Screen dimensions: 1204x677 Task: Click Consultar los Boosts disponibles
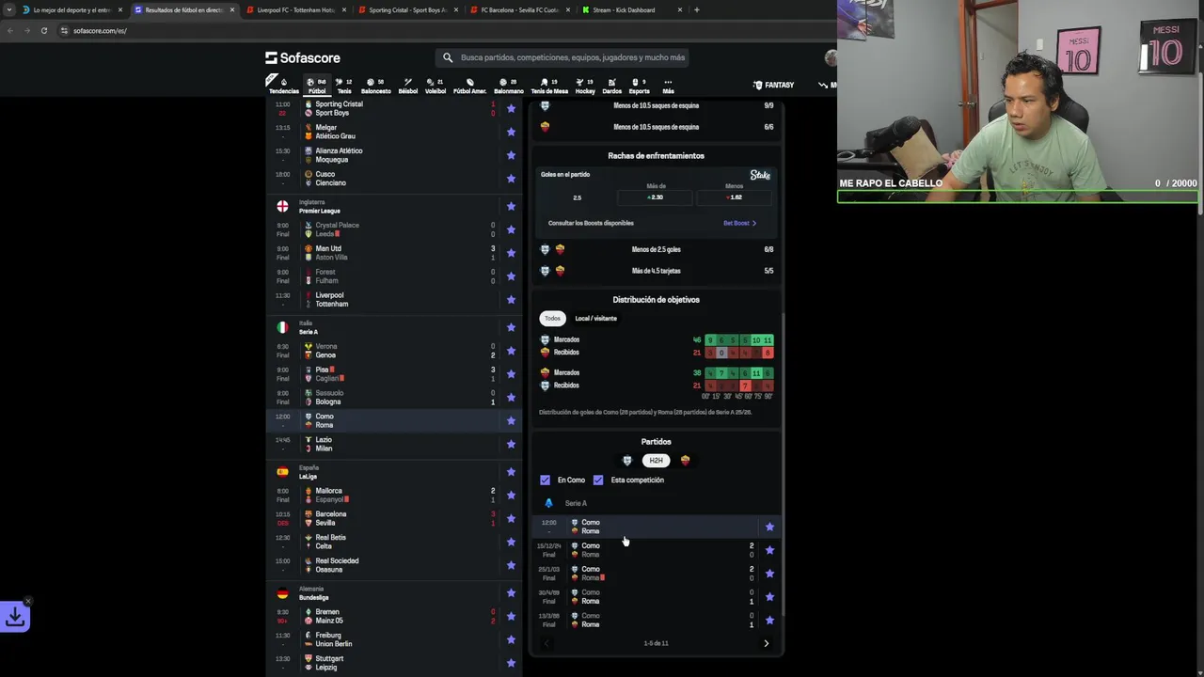click(x=591, y=223)
